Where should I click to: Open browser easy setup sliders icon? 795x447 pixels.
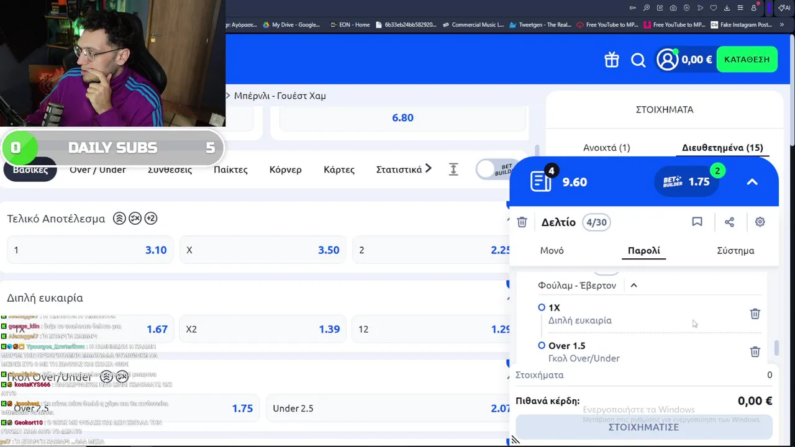coord(740,8)
